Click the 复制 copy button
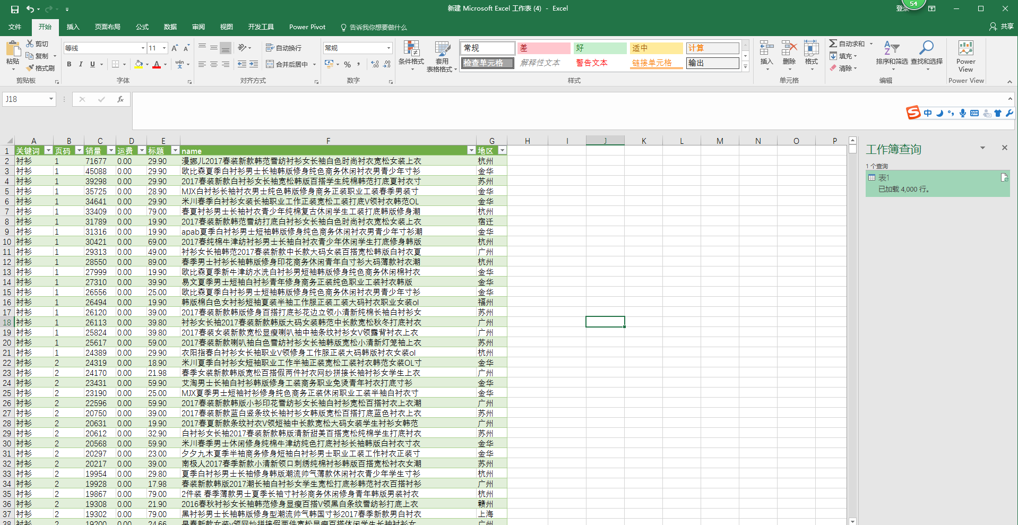Screen dimensions: 1018x525 38,56
